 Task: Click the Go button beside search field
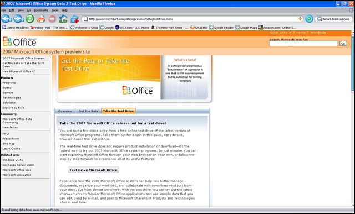point(343,44)
